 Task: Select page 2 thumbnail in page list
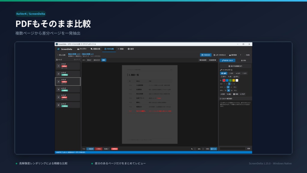click(68, 74)
